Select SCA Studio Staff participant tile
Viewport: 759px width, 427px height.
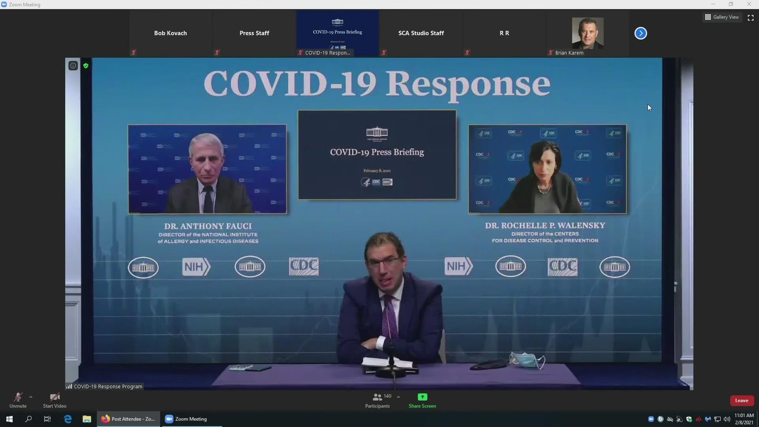421,33
